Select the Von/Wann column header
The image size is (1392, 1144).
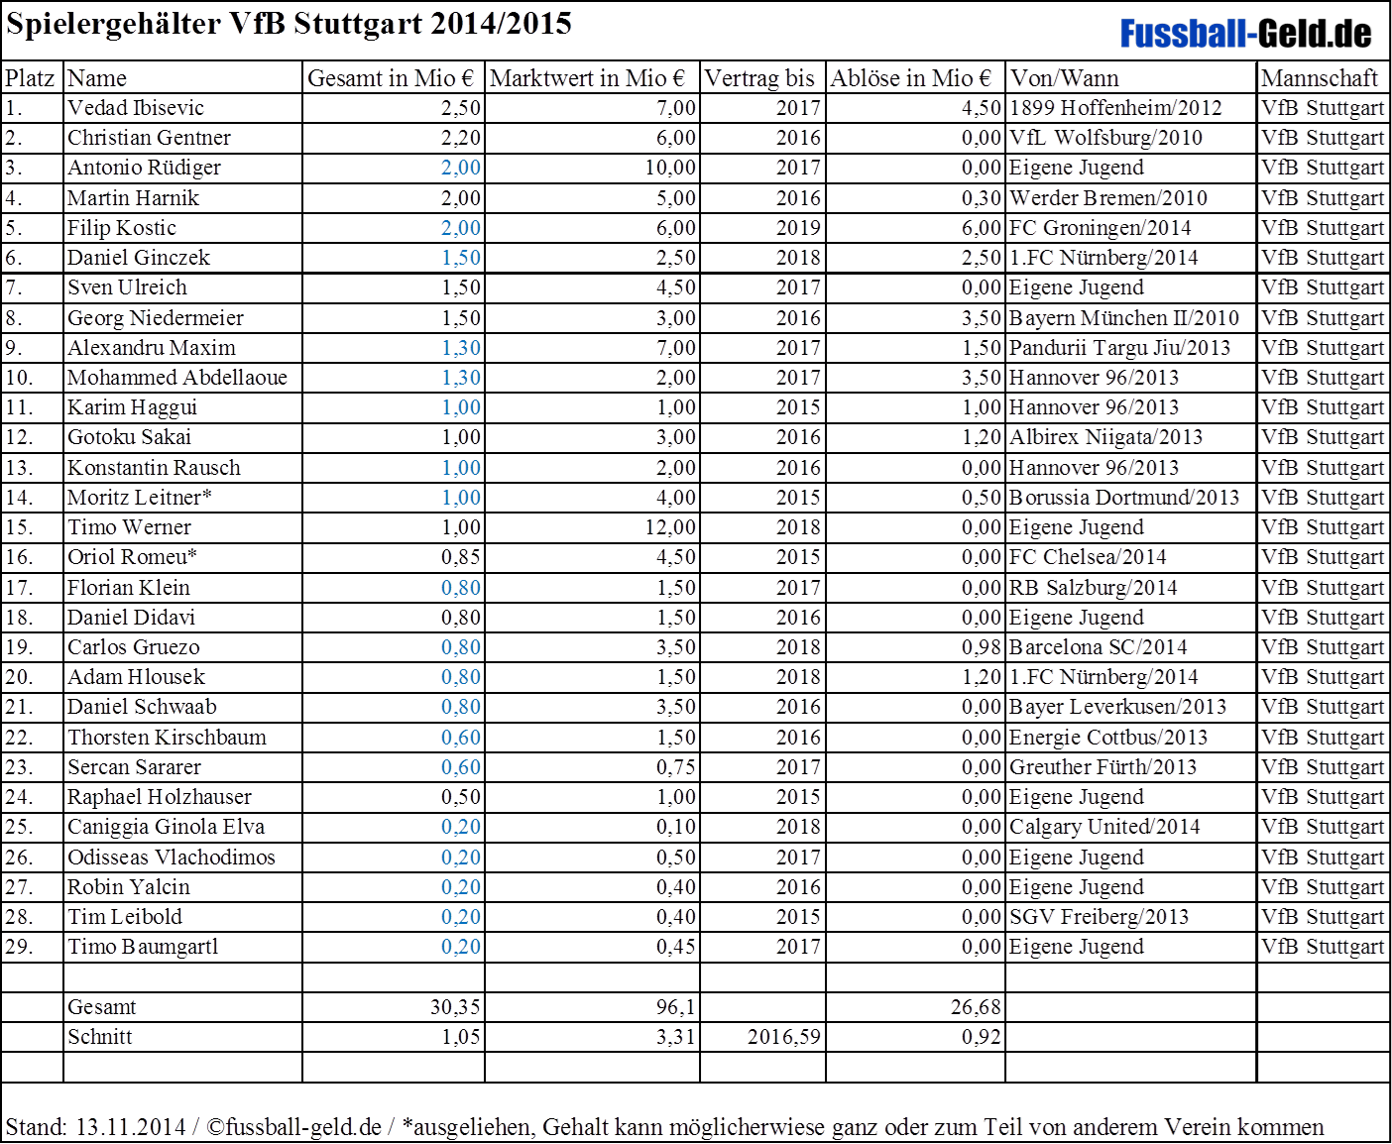coord(1065,78)
